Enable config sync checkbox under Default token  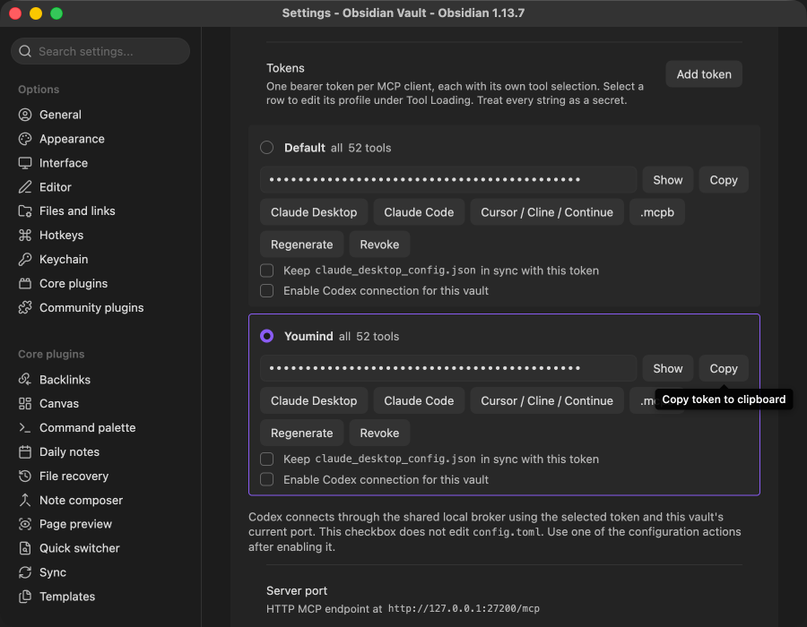click(x=266, y=271)
